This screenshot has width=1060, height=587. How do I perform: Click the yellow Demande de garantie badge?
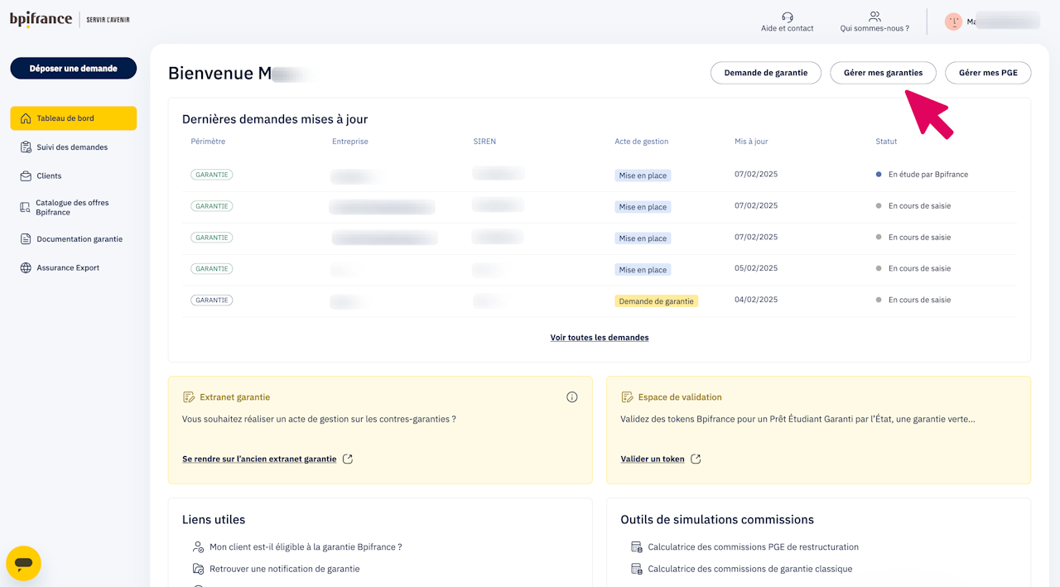coord(656,301)
